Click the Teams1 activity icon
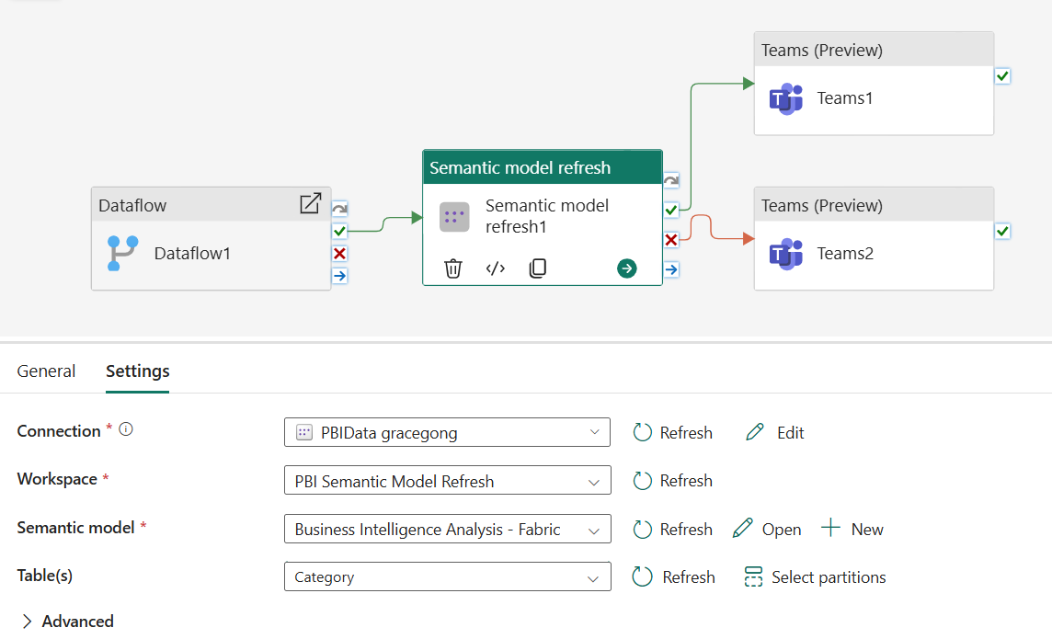Image resolution: width=1052 pixels, height=639 pixels. pyautogui.click(x=786, y=98)
